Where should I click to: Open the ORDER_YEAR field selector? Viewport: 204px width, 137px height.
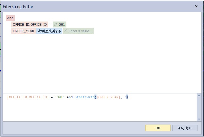click(23, 31)
